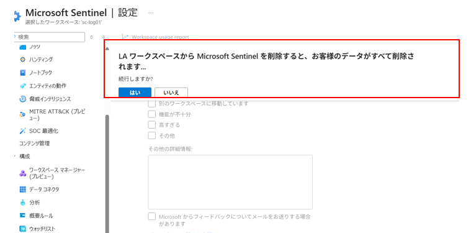Open 脅威インテリジェンス icon in sidebar
Screen dimensions: 471x233
click(x=23, y=99)
